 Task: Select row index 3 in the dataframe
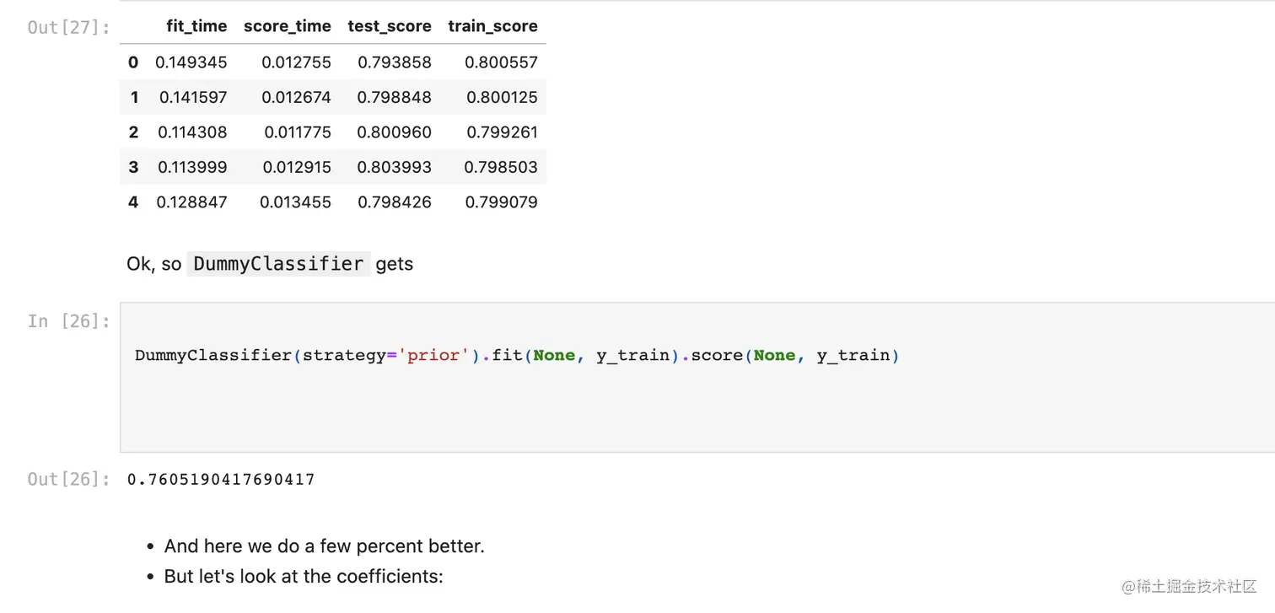(x=133, y=167)
